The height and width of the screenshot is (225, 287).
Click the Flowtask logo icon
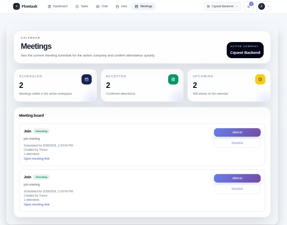(x=17, y=6)
